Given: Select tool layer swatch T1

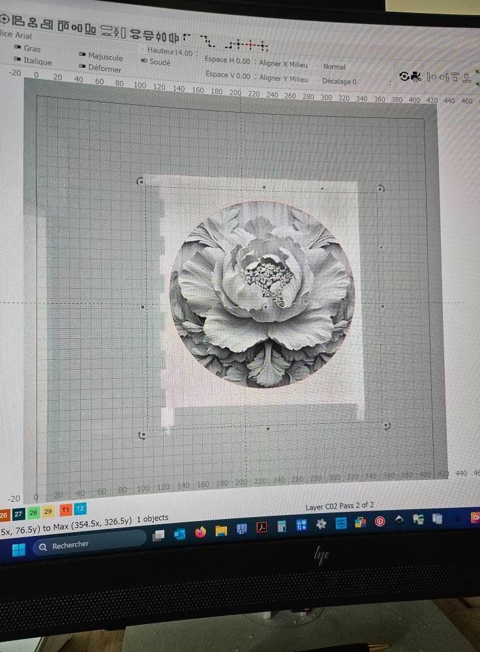Looking at the screenshot, I should 65,510.
